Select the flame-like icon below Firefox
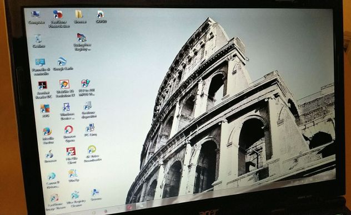Image resolution: width=351 pixels, height=215 pixels. pyautogui.click(x=49, y=154)
